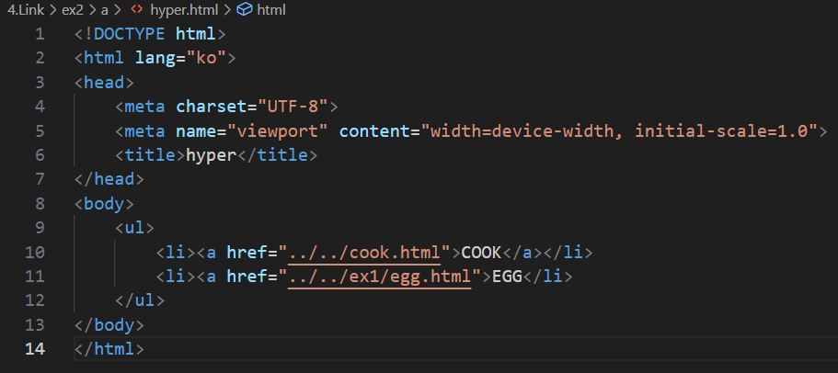Click the html lang opening tag name
838x373 pixels.
pos(104,58)
